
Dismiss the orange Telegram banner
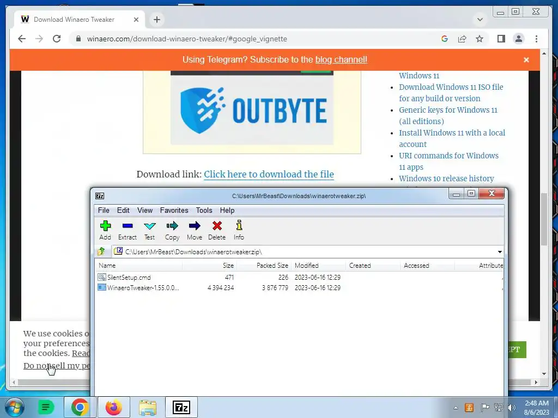click(526, 60)
